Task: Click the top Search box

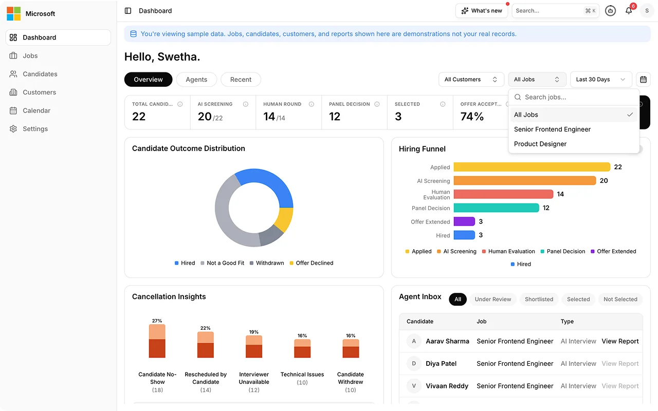Action: (556, 11)
